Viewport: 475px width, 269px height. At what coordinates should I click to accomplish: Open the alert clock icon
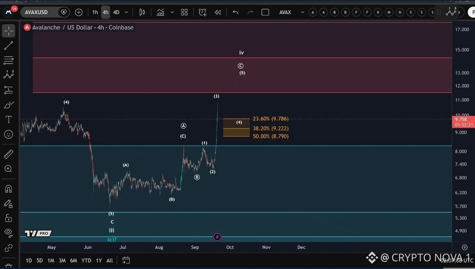(202, 12)
